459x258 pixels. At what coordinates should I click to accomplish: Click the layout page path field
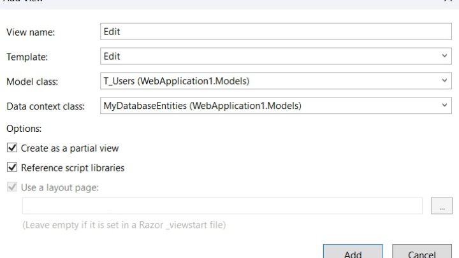click(222, 206)
